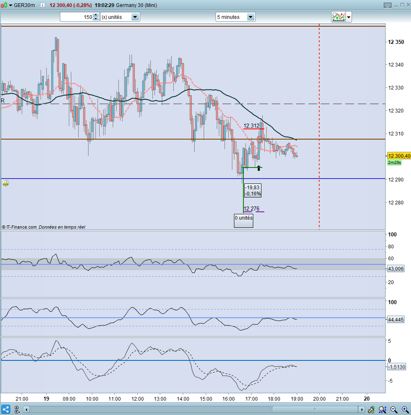The width and height of the screenshot is (411, 415).
Task: Click the candlestick chart style icon
Action: (4, 5)
